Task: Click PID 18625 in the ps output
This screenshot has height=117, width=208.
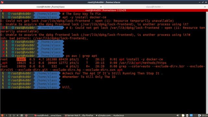Action: 21,63
